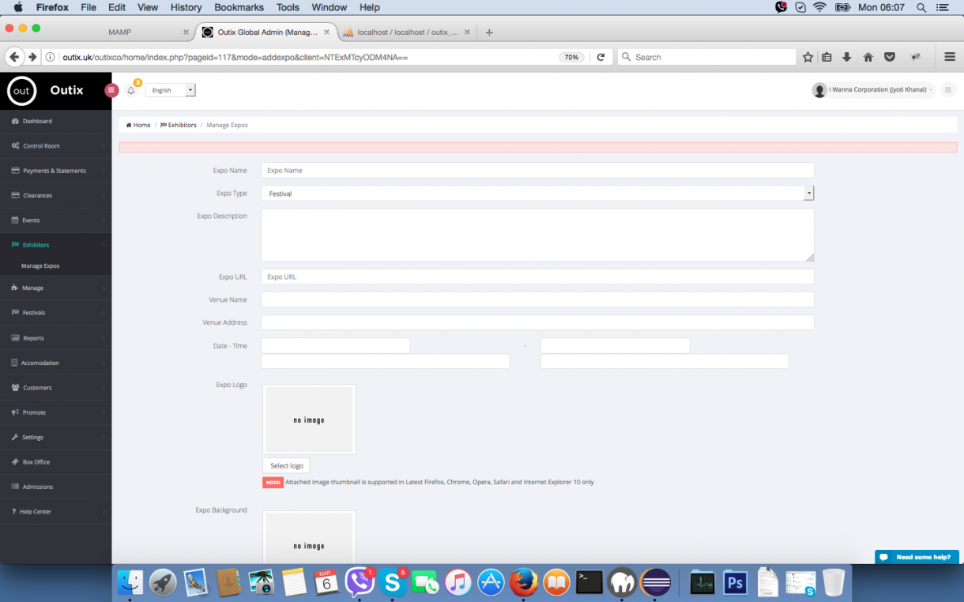964x602 pixels.
Task: Click the Firefox search box
Action: pyautogui.click(x=706, y=57)
